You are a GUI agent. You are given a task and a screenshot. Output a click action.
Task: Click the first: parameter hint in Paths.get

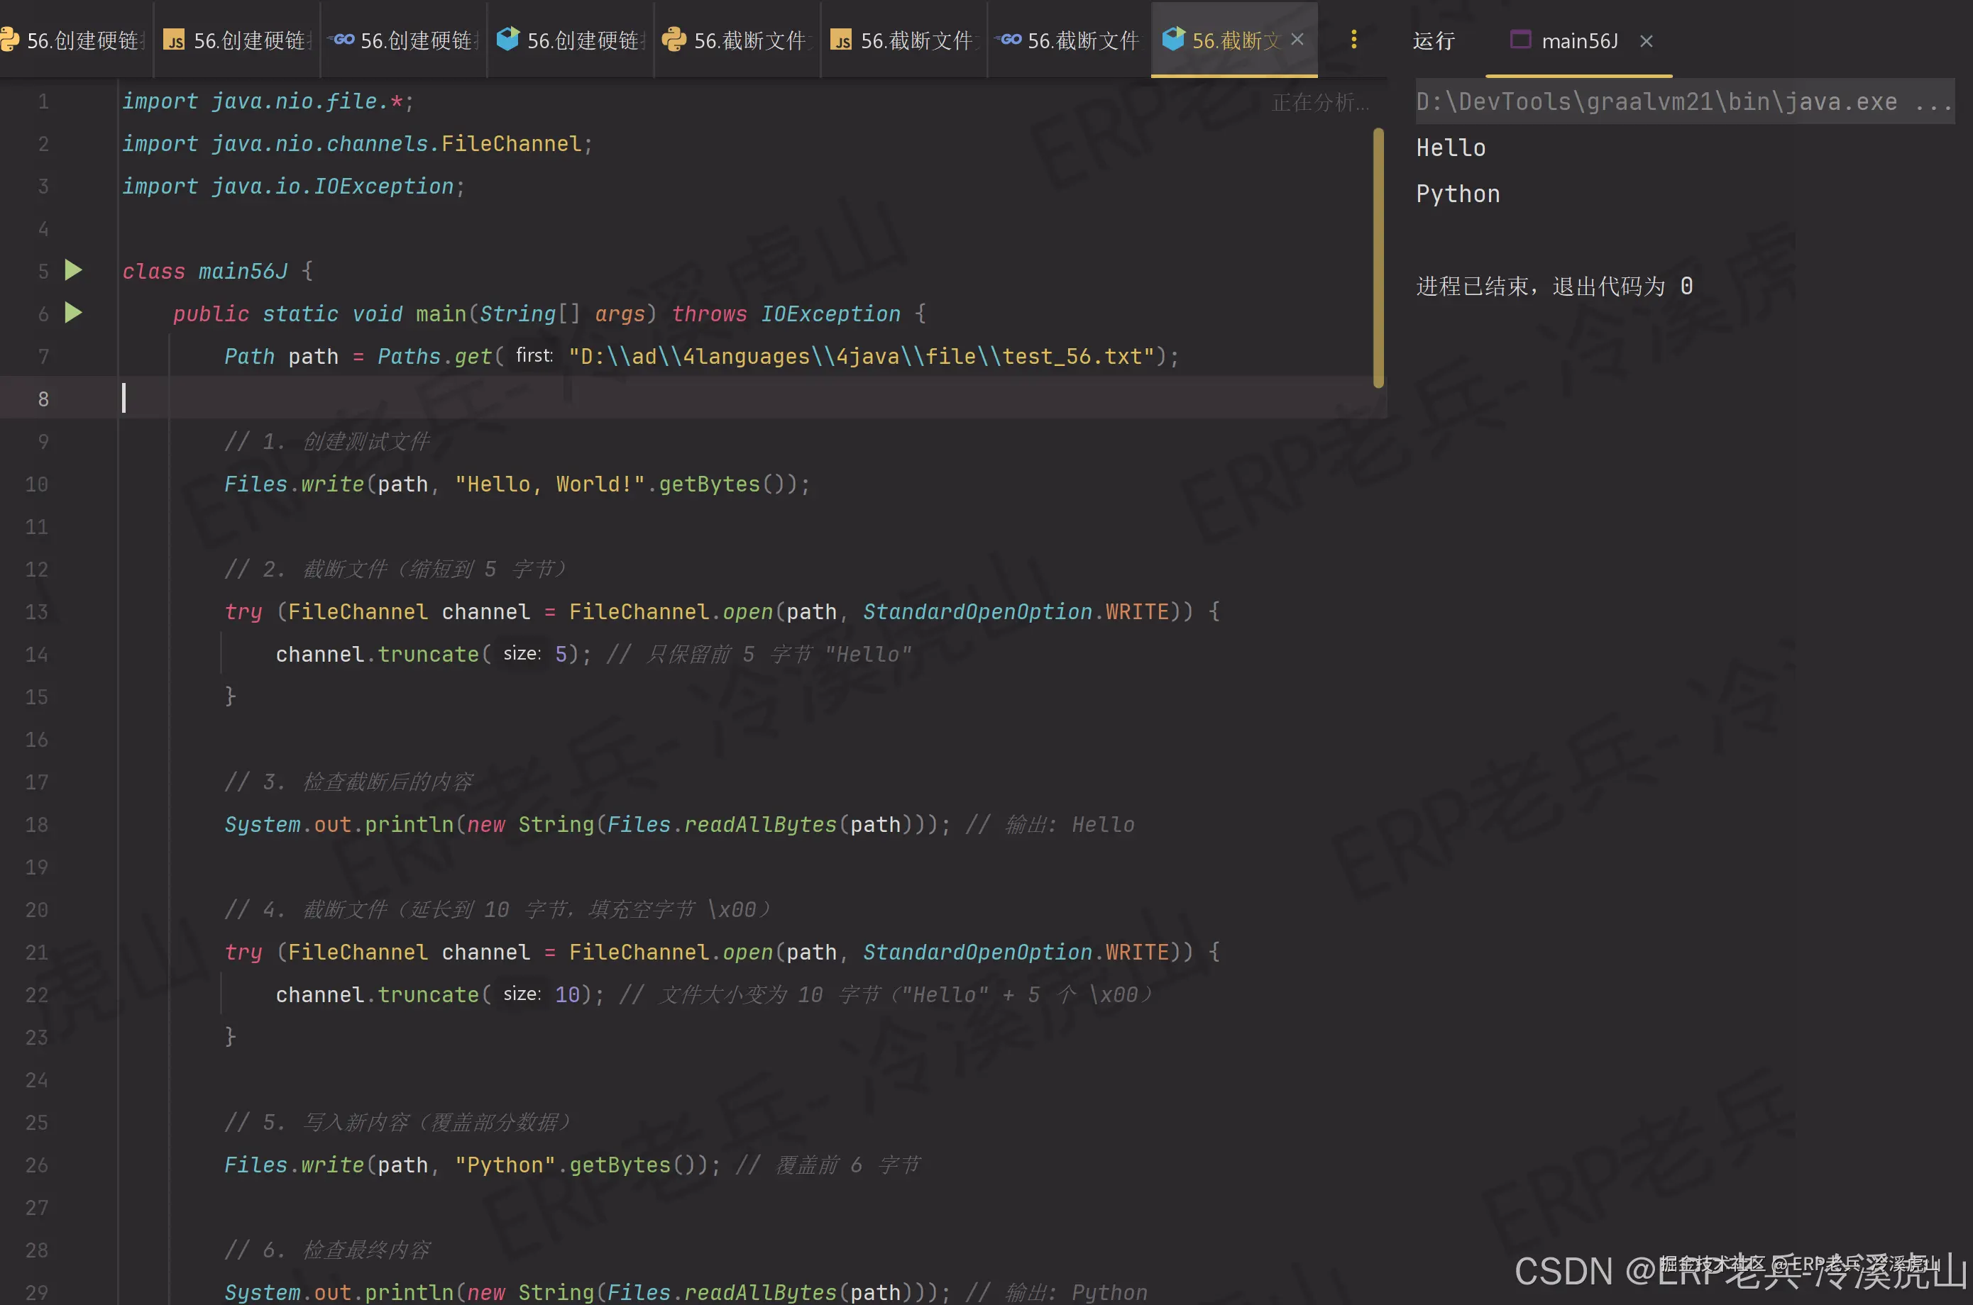534,356
